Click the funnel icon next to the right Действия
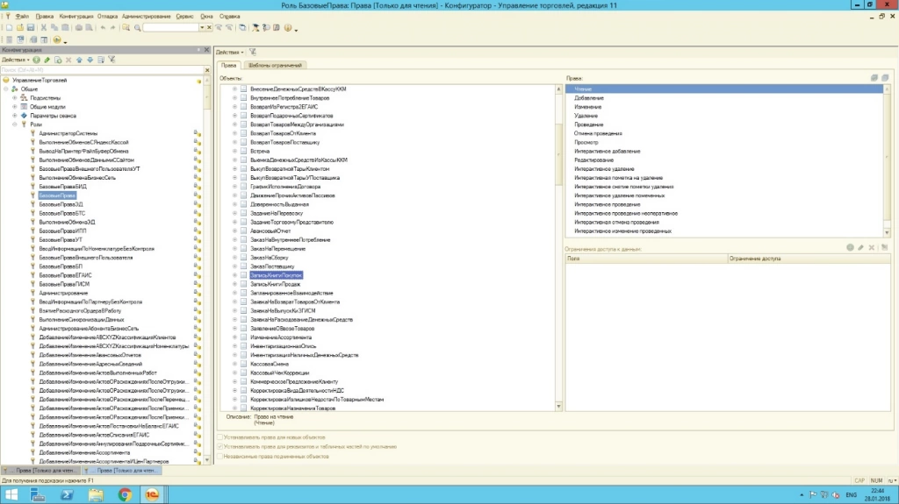 click(253, 53)
